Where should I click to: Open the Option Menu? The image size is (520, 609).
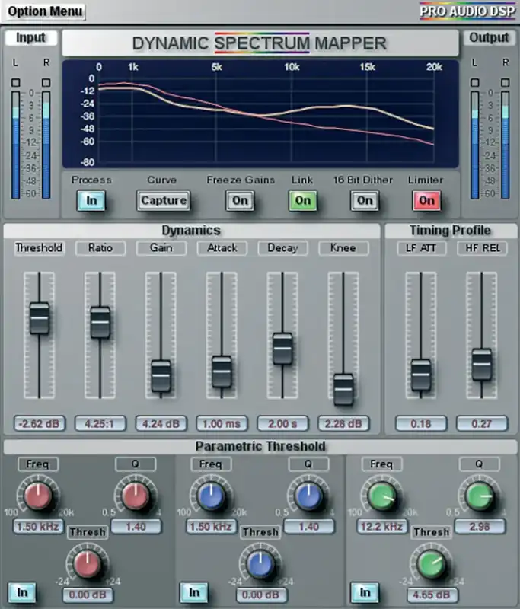point(45,11)
